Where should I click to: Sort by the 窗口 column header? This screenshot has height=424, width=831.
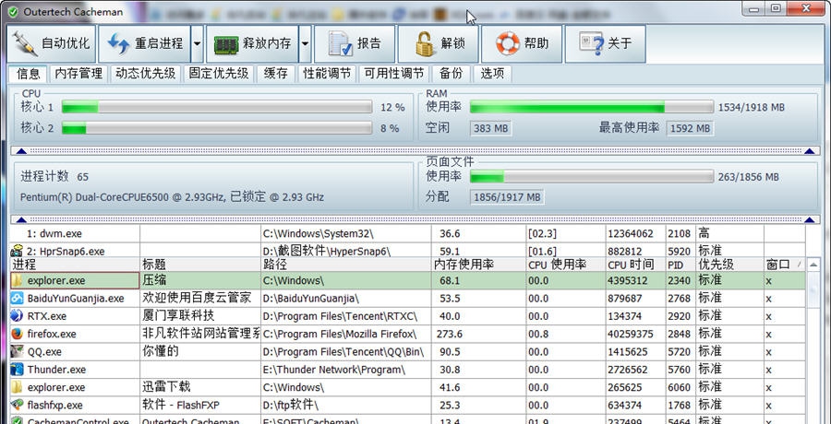[x=784, y=265]
